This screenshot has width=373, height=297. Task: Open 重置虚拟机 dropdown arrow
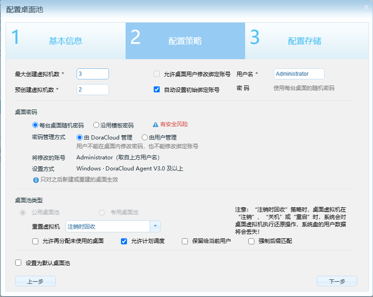coord(155,226)
